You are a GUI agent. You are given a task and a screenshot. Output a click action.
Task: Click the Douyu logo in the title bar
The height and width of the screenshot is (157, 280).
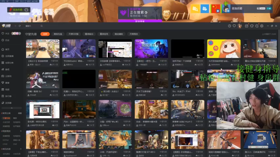[6, 26]
